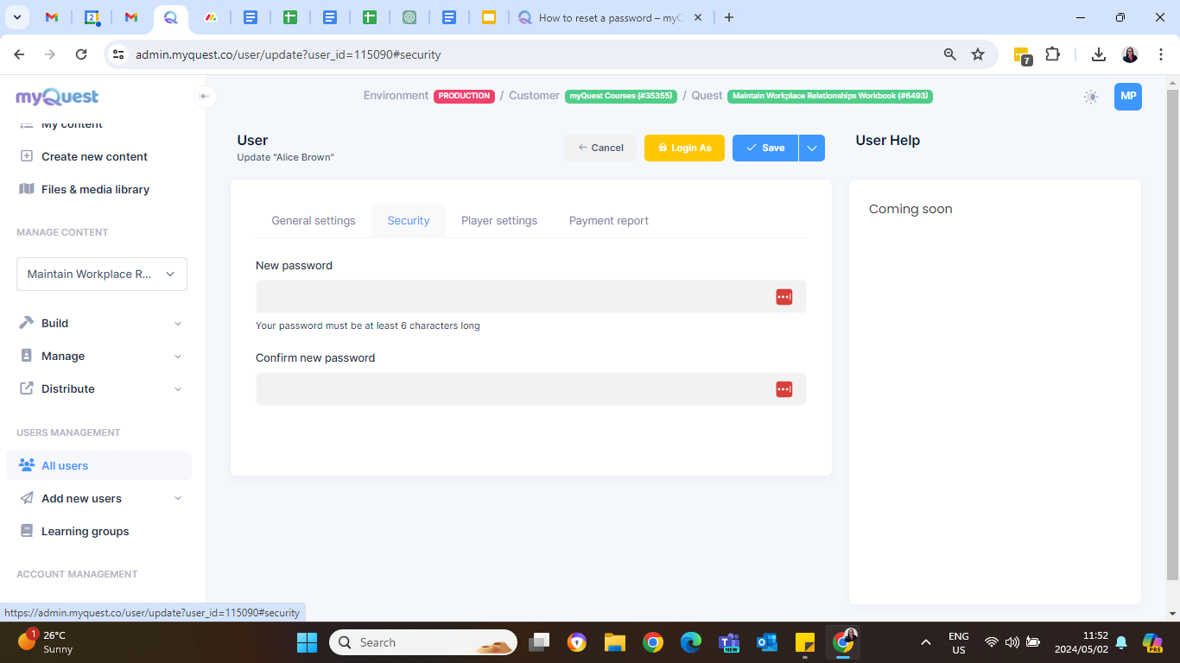The image size is (1180, 663).
Task: Open Files & media library
Action: coord(95,189)
